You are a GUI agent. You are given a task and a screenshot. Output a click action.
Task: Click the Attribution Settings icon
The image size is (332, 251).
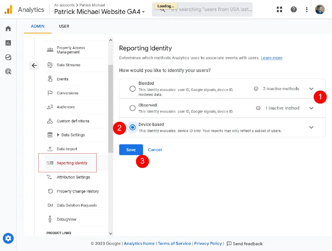click(49, 177)
